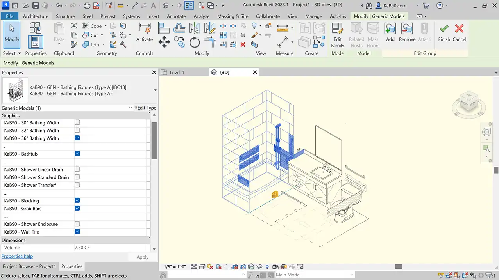Switch to the Level 1 view tab
This screenshot has height=280, width=499.
pyautogui.click(x=177, y=73)
